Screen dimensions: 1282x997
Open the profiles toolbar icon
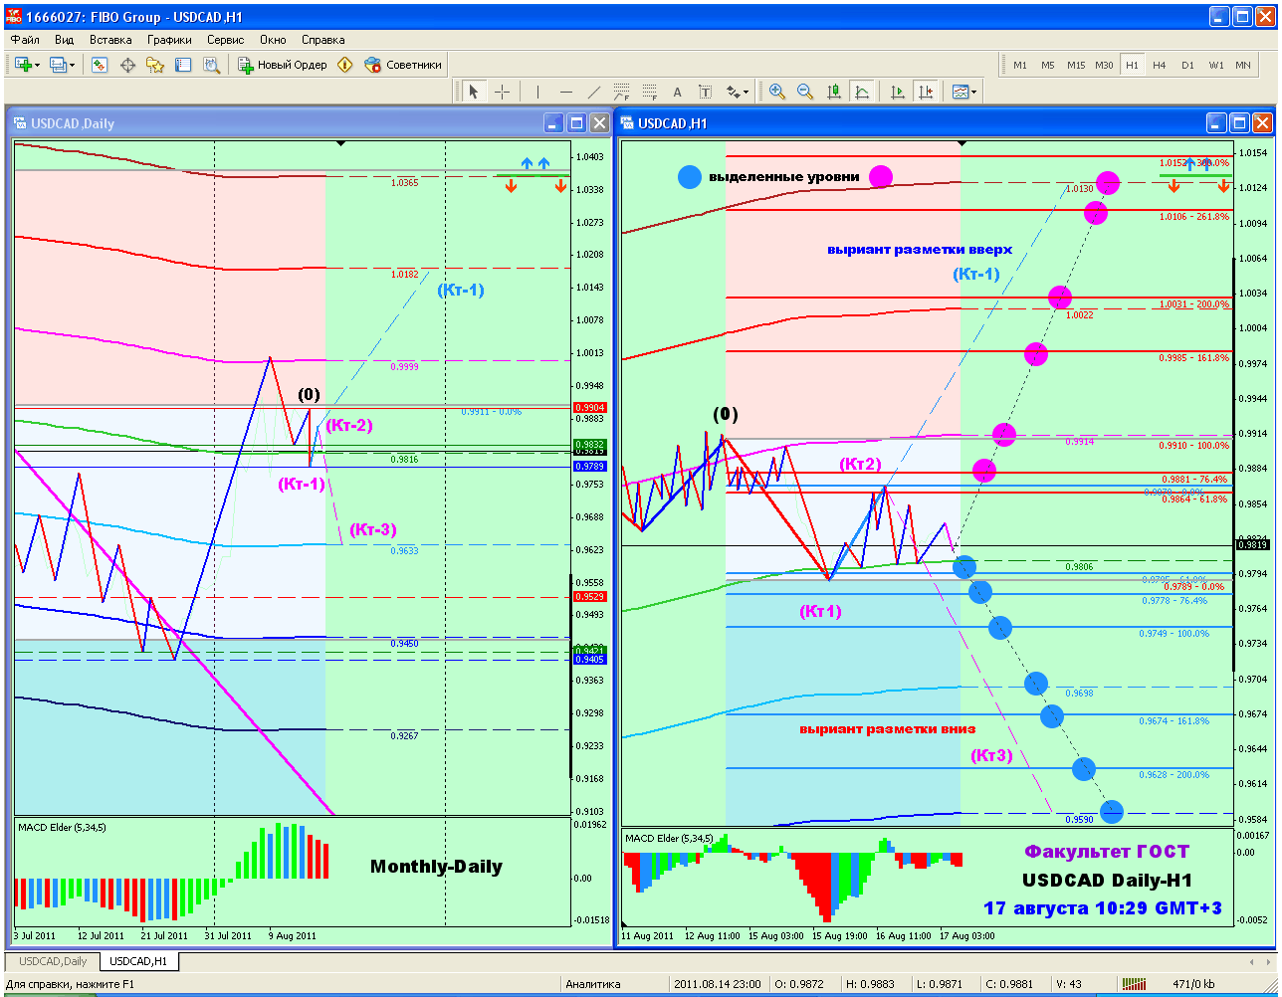[x=62, y=65]
